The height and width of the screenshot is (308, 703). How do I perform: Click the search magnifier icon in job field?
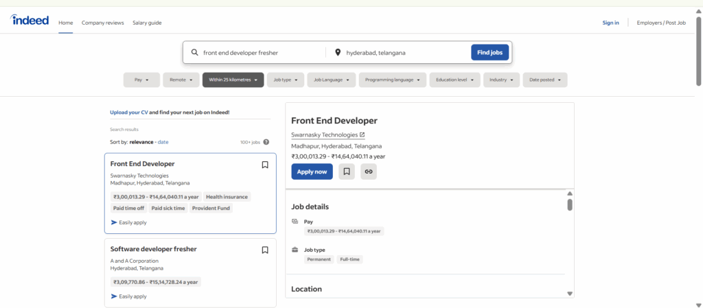point(194,52)
